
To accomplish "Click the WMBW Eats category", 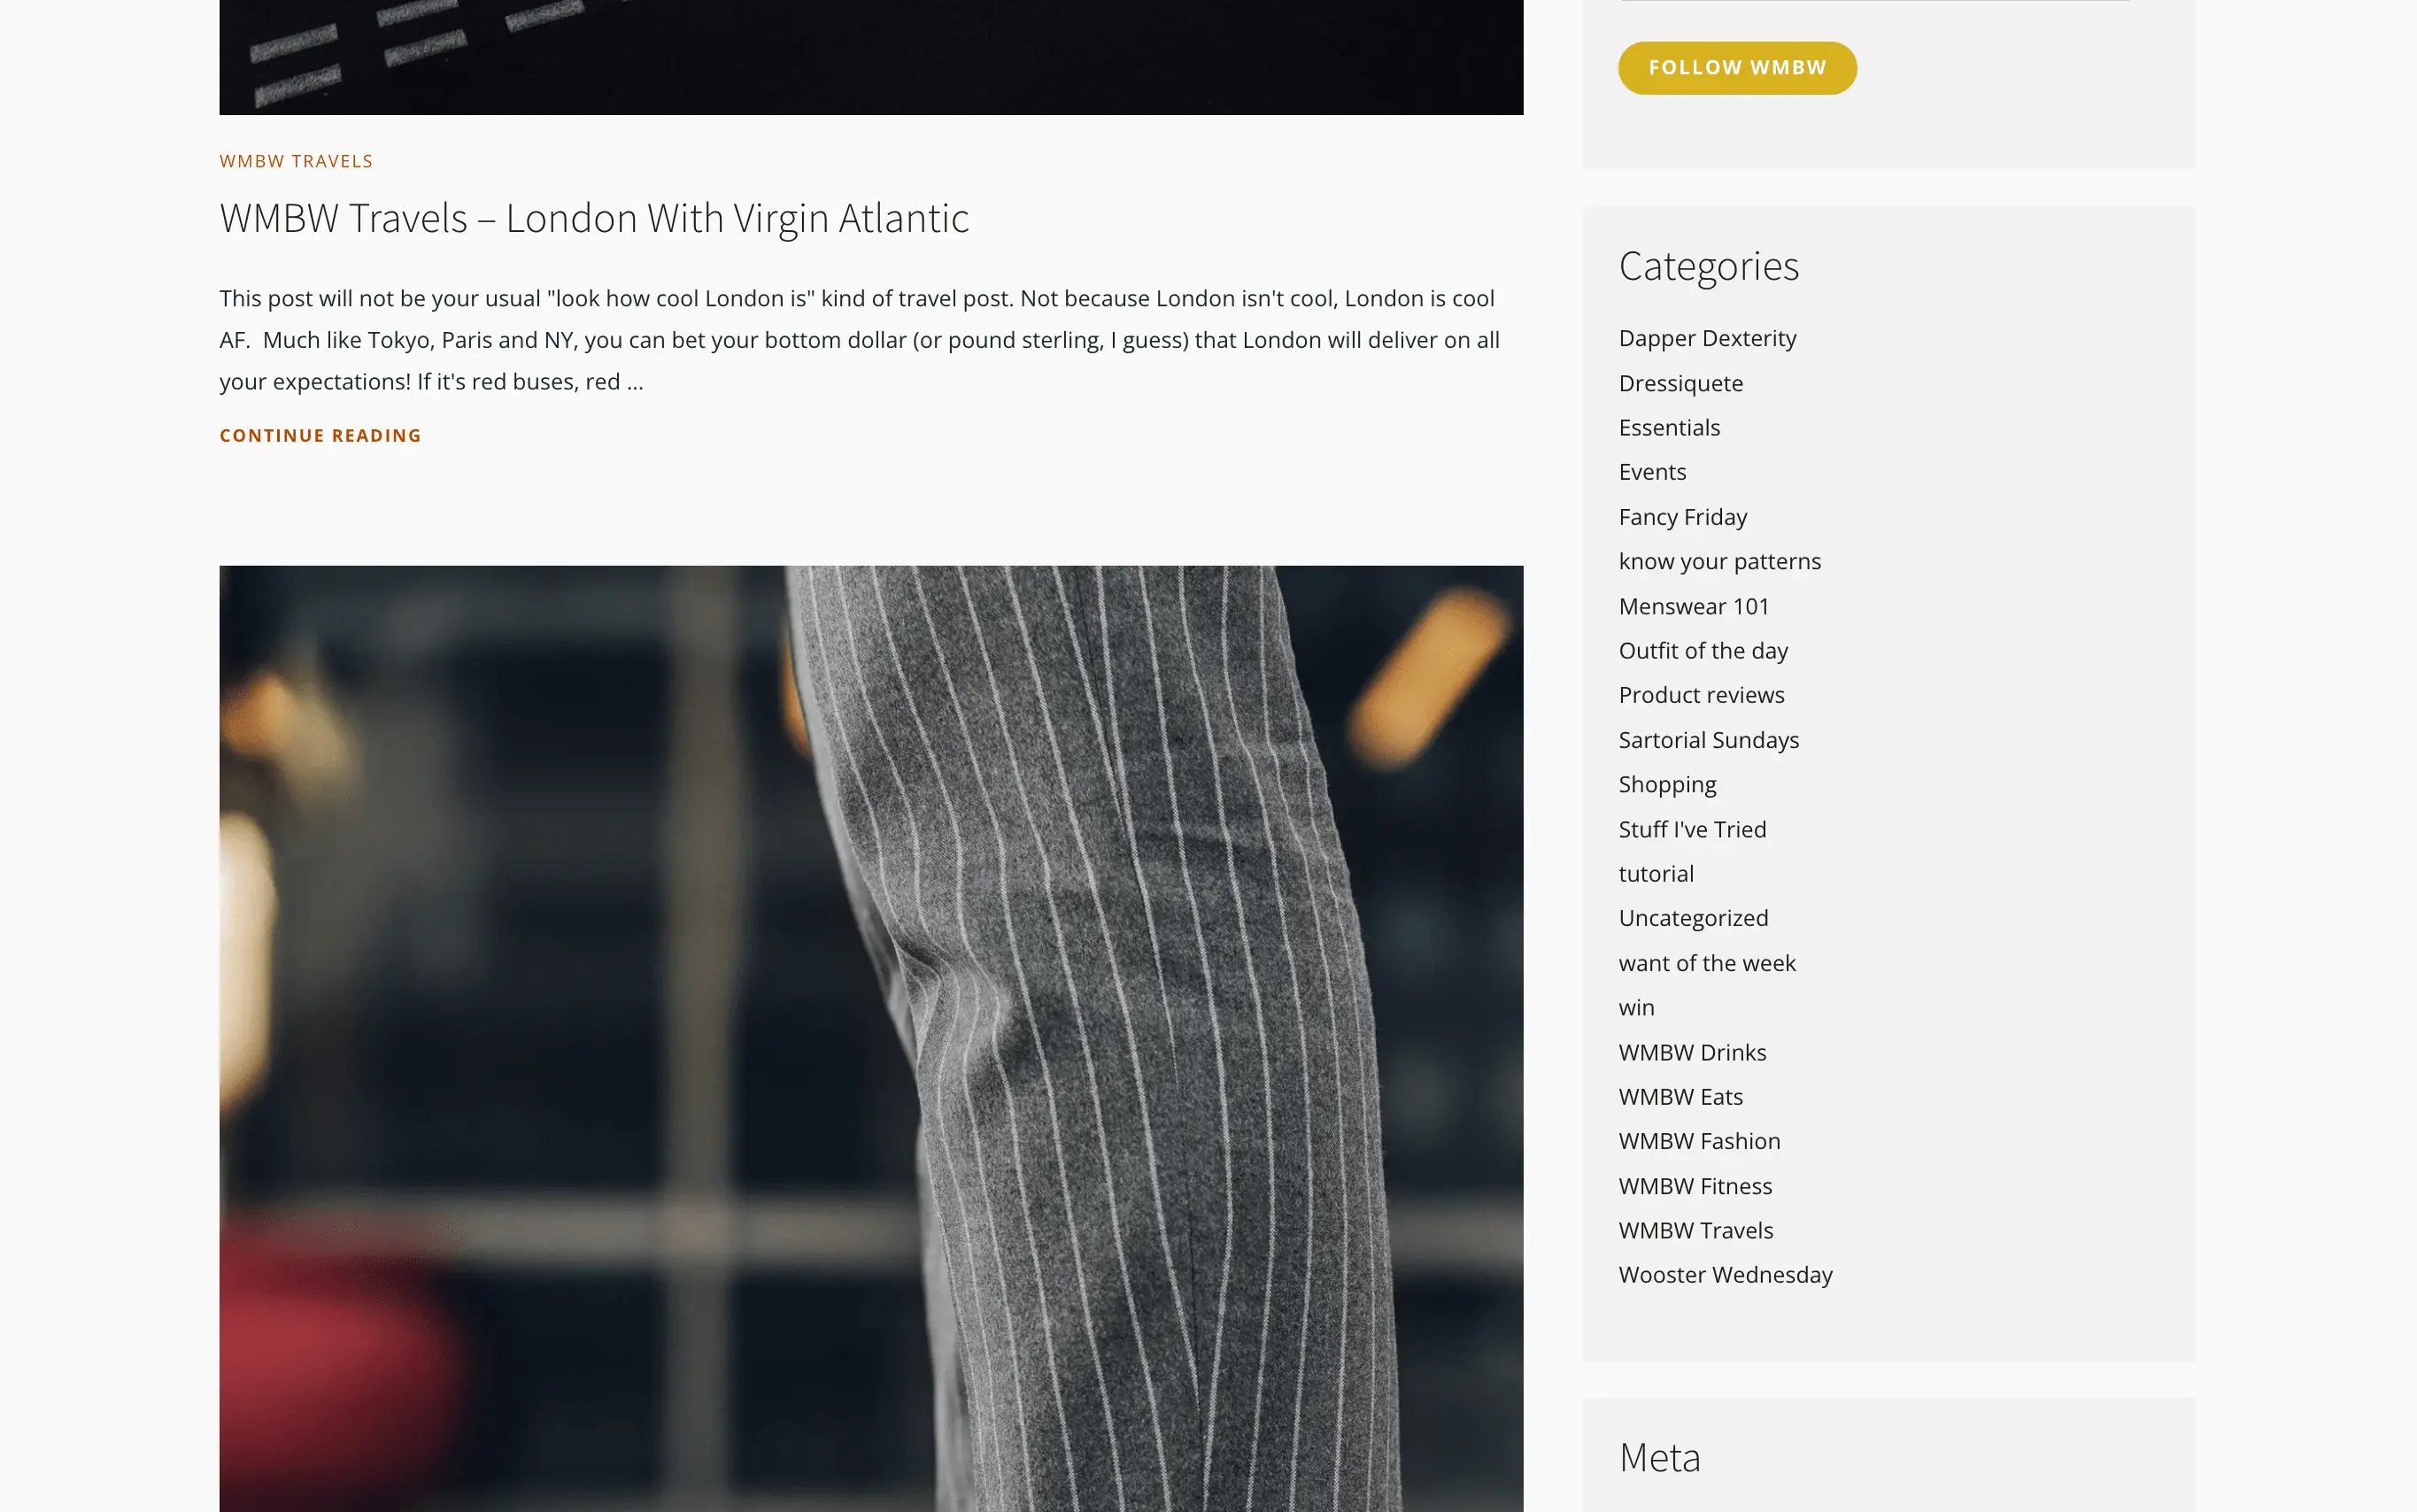I will 1680,1096.
